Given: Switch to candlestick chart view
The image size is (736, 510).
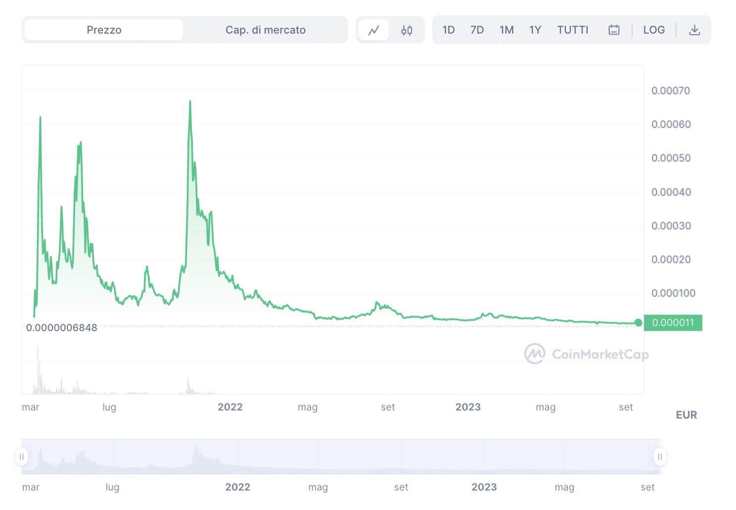Looking at the screenshot, I should pyautogui.click(x=407, y=30).
